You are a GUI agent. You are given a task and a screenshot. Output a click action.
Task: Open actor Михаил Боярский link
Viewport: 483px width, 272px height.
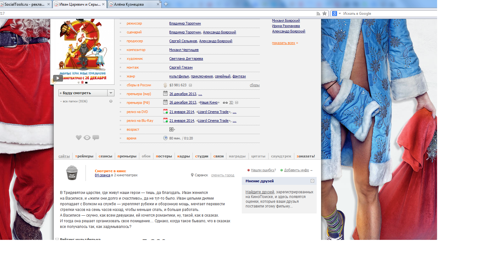click(x=286, y=20)
